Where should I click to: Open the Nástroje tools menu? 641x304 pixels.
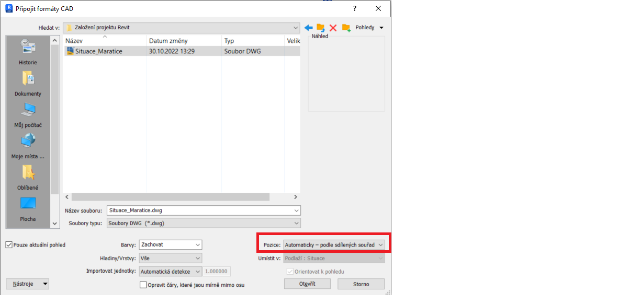tap(27, 284)
